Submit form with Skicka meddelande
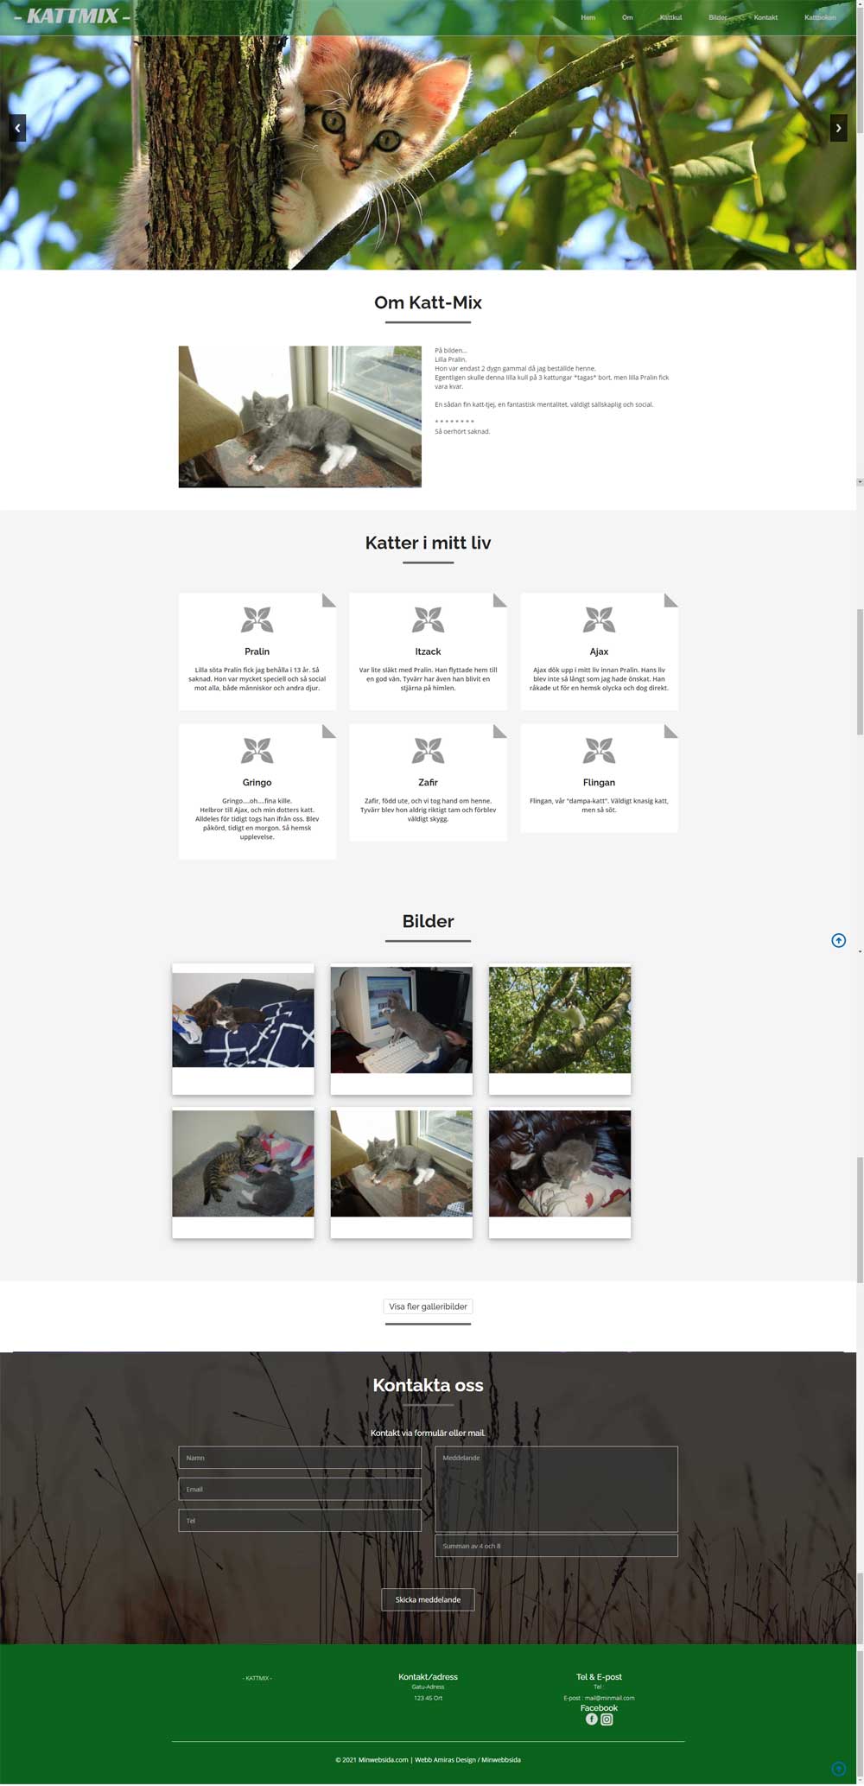Image resolution: width=864 pixels, height=1786 pixels. click(x=428, y=1599)
